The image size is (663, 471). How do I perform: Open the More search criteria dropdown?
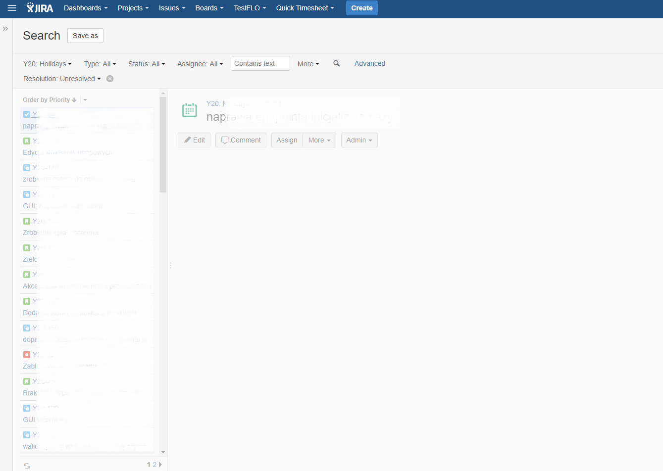[x=308, y=64]
